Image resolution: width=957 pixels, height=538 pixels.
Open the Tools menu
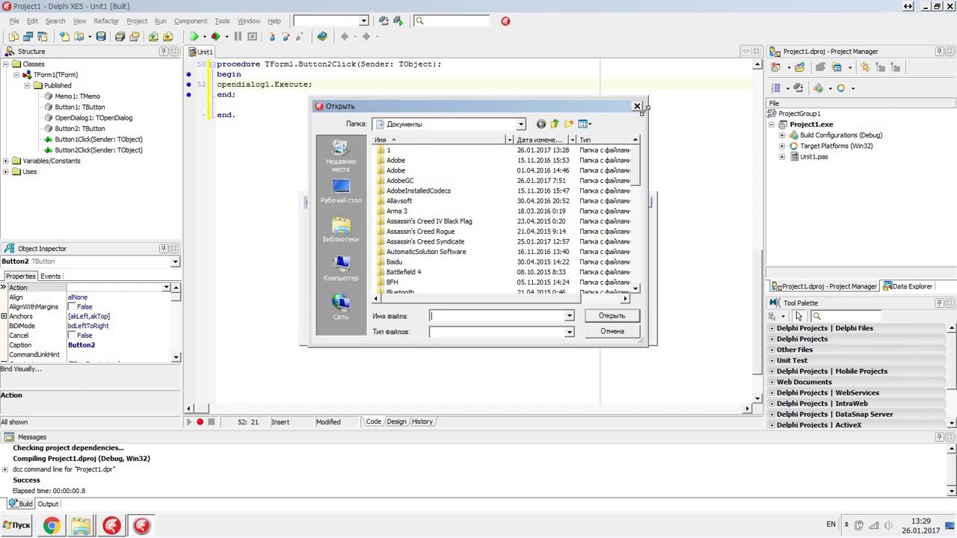(x=222, y=21)
